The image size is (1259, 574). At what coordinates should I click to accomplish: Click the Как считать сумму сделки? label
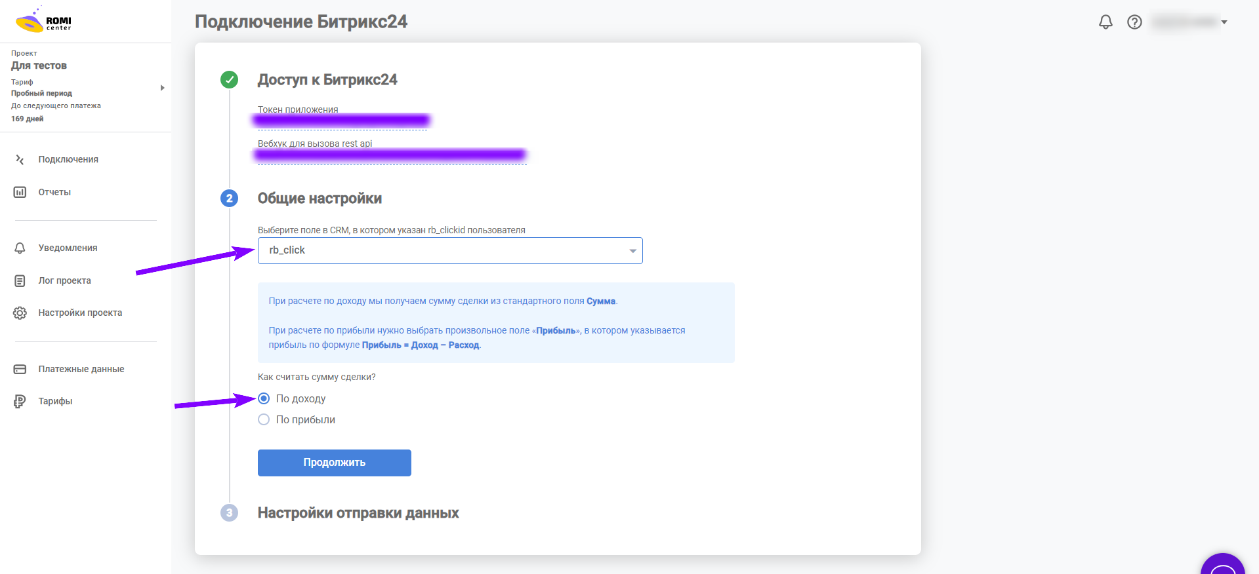point(317,377)
